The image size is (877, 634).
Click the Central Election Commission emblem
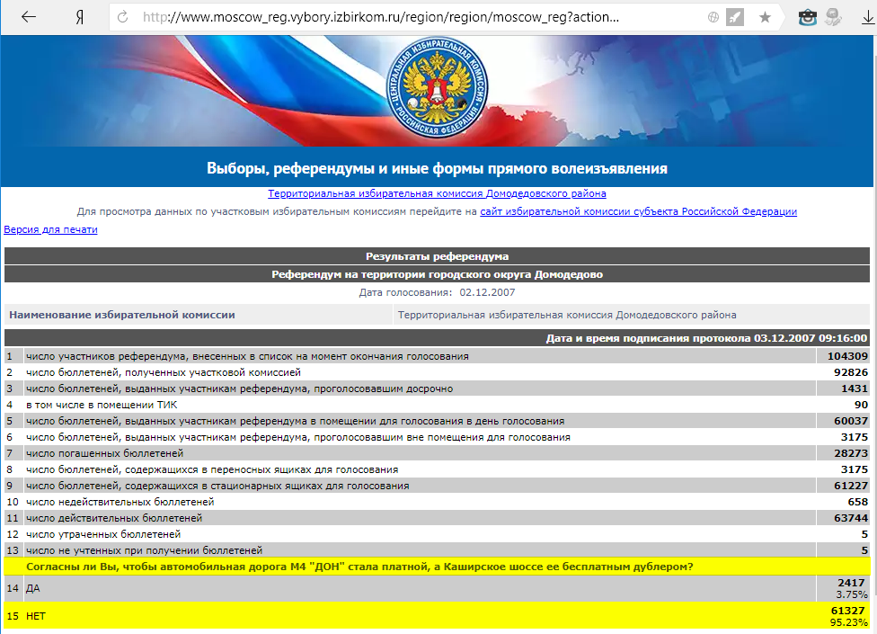coord(437,89)
